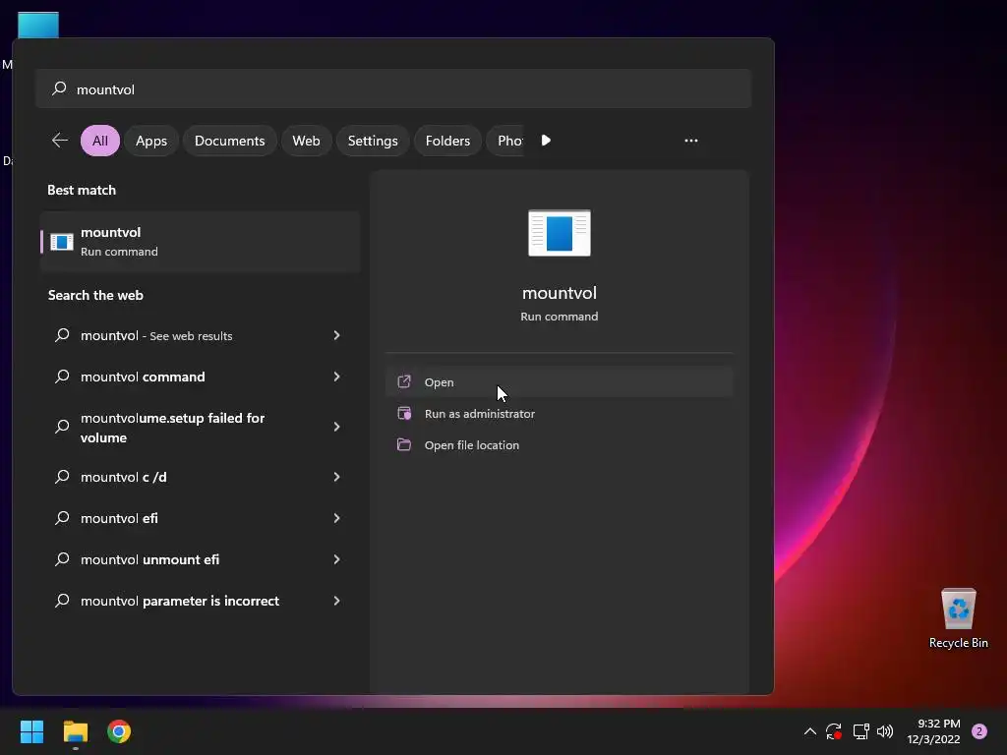Image resolution: width=1007 pixels, height=755 pixels.
Task: Select the mountvol Run command best match
Action: point(200,242)
